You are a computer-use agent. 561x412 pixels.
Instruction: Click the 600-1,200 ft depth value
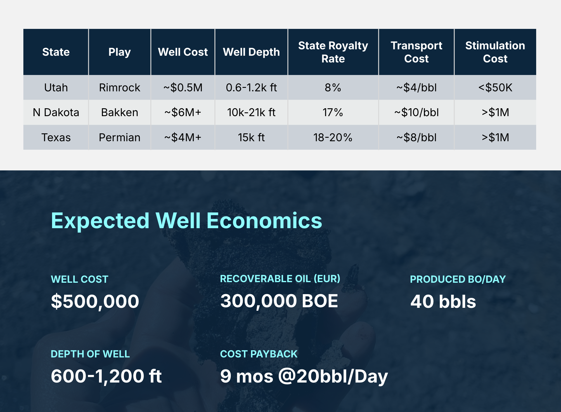(x=106, y=376)
